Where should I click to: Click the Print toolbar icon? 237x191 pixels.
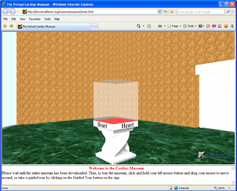[x=160, y=26]
